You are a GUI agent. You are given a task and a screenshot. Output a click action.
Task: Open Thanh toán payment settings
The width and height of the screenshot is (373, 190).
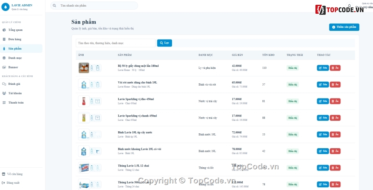(x=21, y=102)
